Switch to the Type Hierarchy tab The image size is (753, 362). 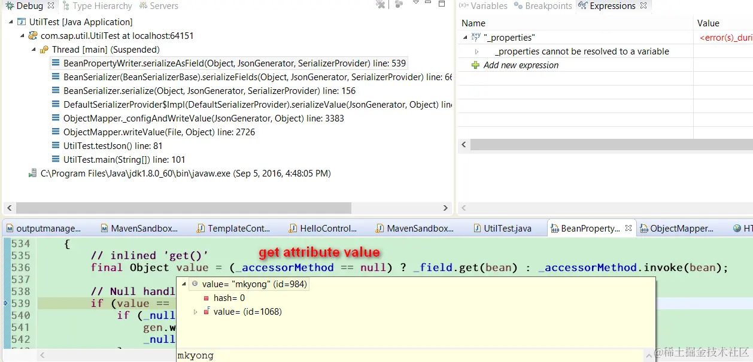tap(97, 6)
